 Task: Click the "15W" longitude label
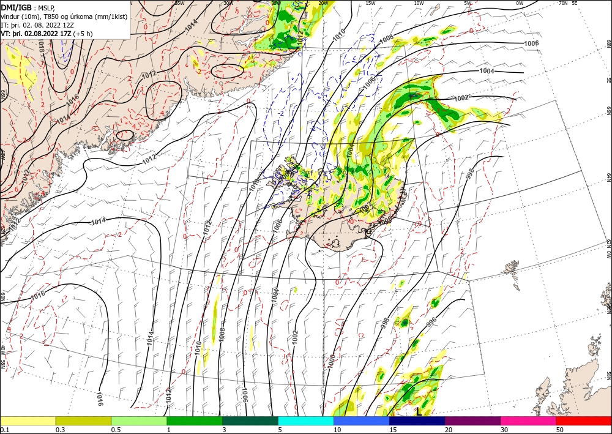(x=370, y=2)
